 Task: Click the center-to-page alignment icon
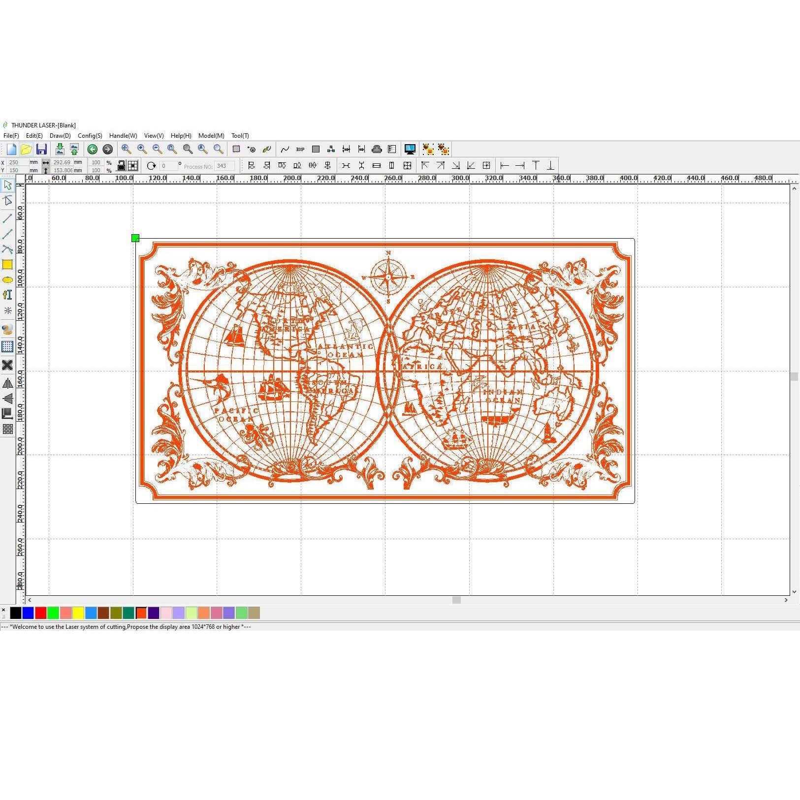(x=486, y=166)
